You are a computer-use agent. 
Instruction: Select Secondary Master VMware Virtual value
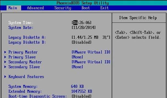pyautogui.click(x=91, y=62)
